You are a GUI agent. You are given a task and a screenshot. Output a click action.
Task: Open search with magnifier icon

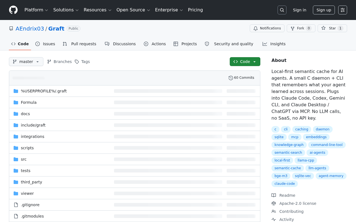click(x=282, y=10)
